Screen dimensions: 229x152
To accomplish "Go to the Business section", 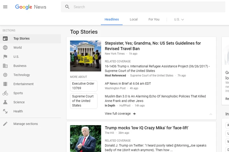I will [31, 66].
